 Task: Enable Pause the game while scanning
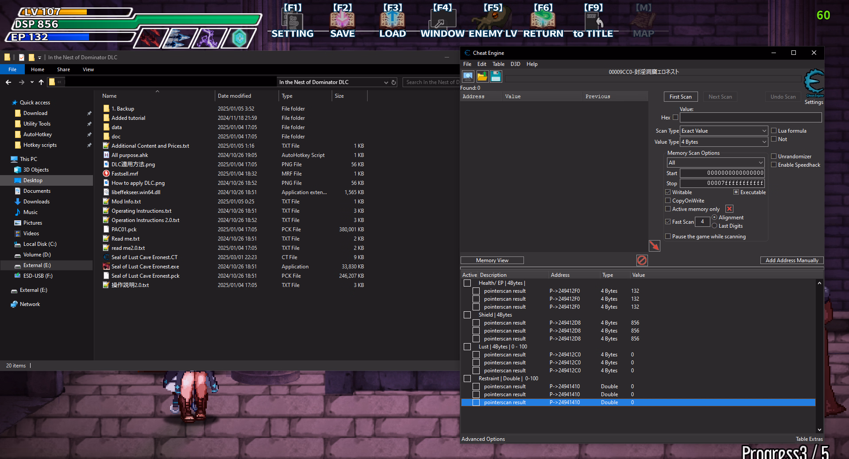click(668, 237)
